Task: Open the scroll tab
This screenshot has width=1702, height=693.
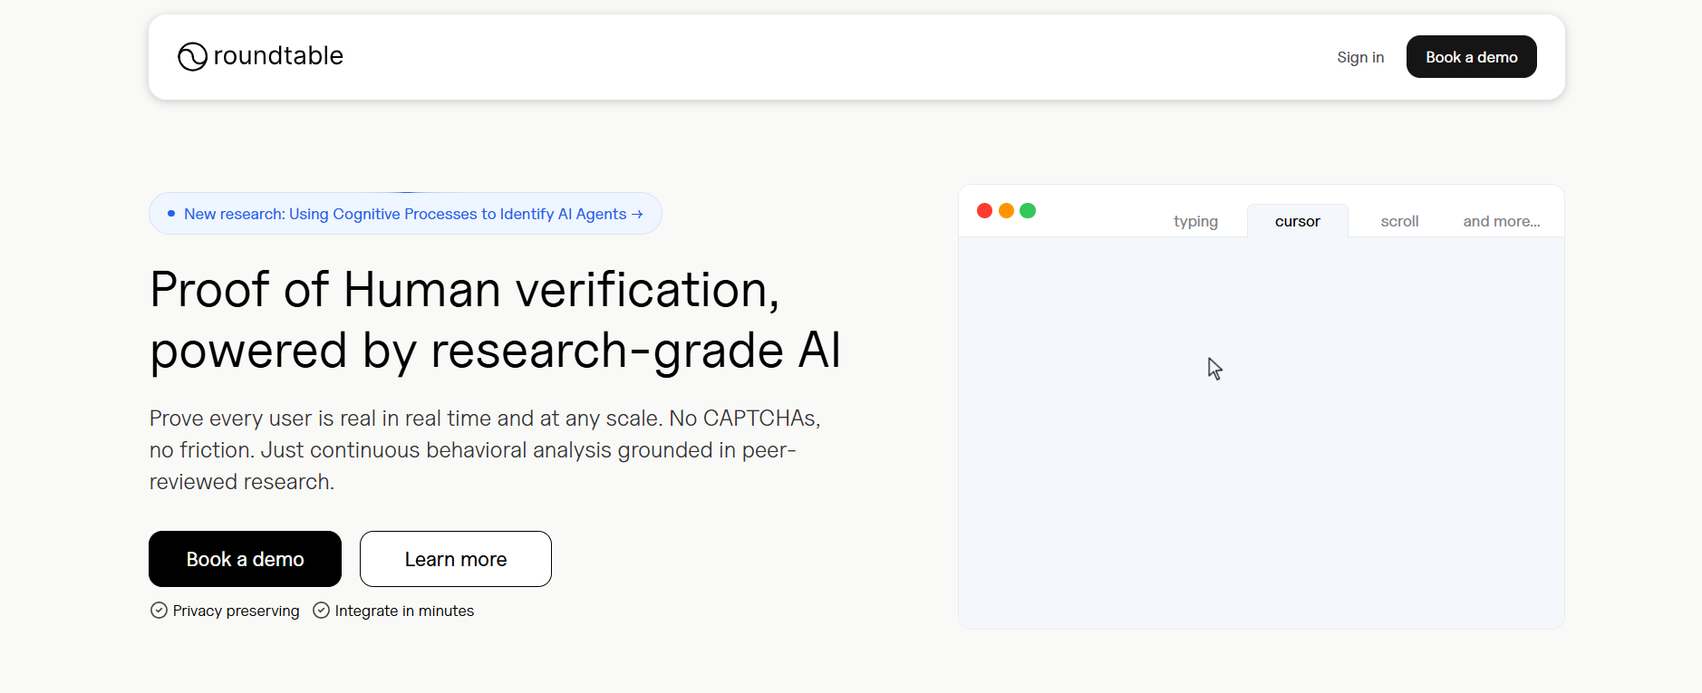Action: point(1399,221)
